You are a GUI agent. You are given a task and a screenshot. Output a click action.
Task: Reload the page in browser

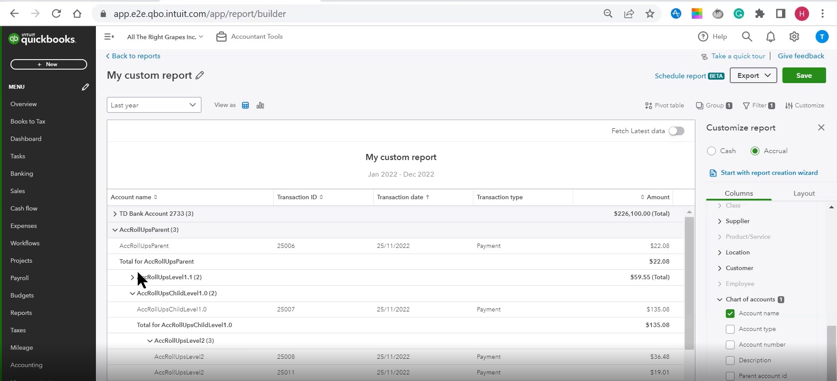(56, 13)
